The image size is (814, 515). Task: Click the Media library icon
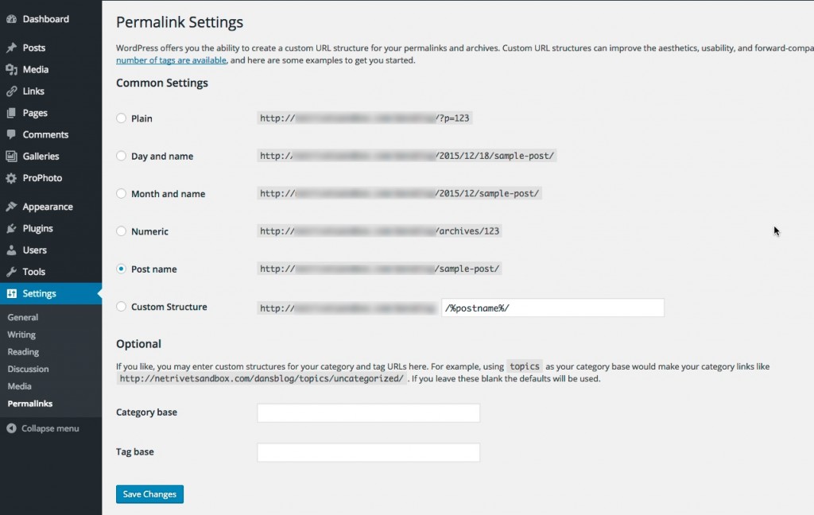click(11, 70)
